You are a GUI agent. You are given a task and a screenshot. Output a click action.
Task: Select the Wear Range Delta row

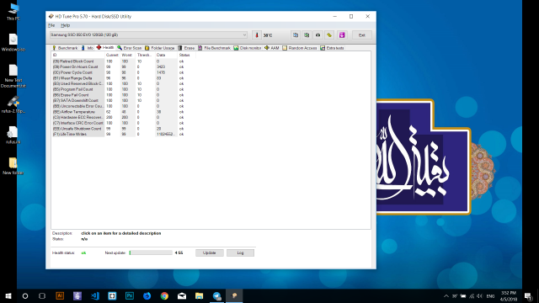click(x=119, y=78)
